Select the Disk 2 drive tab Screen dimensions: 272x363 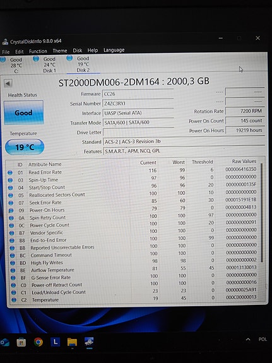[x=83, y=64]
